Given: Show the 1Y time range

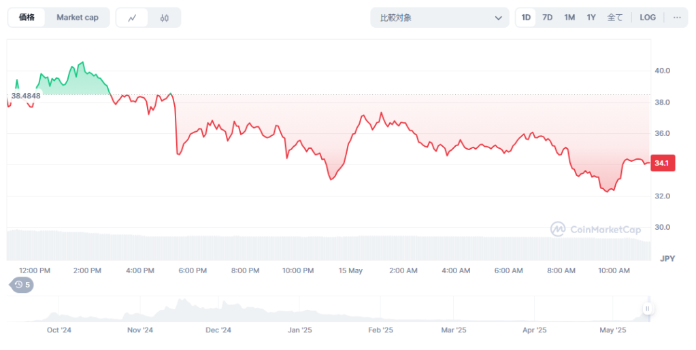Looking at the screenshot, I should click(591, 18).
